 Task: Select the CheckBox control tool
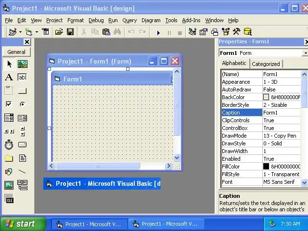tap(9, 104)
